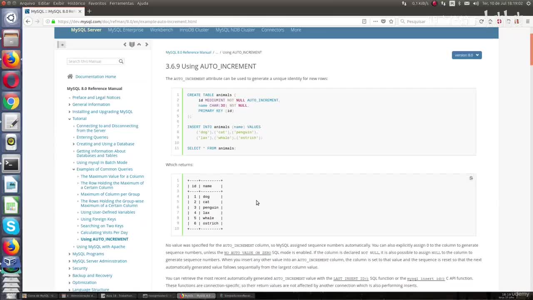This screenshot has width=533, height=300.
Task: Open Calculating Visits Per Day page
Action: 104,232
